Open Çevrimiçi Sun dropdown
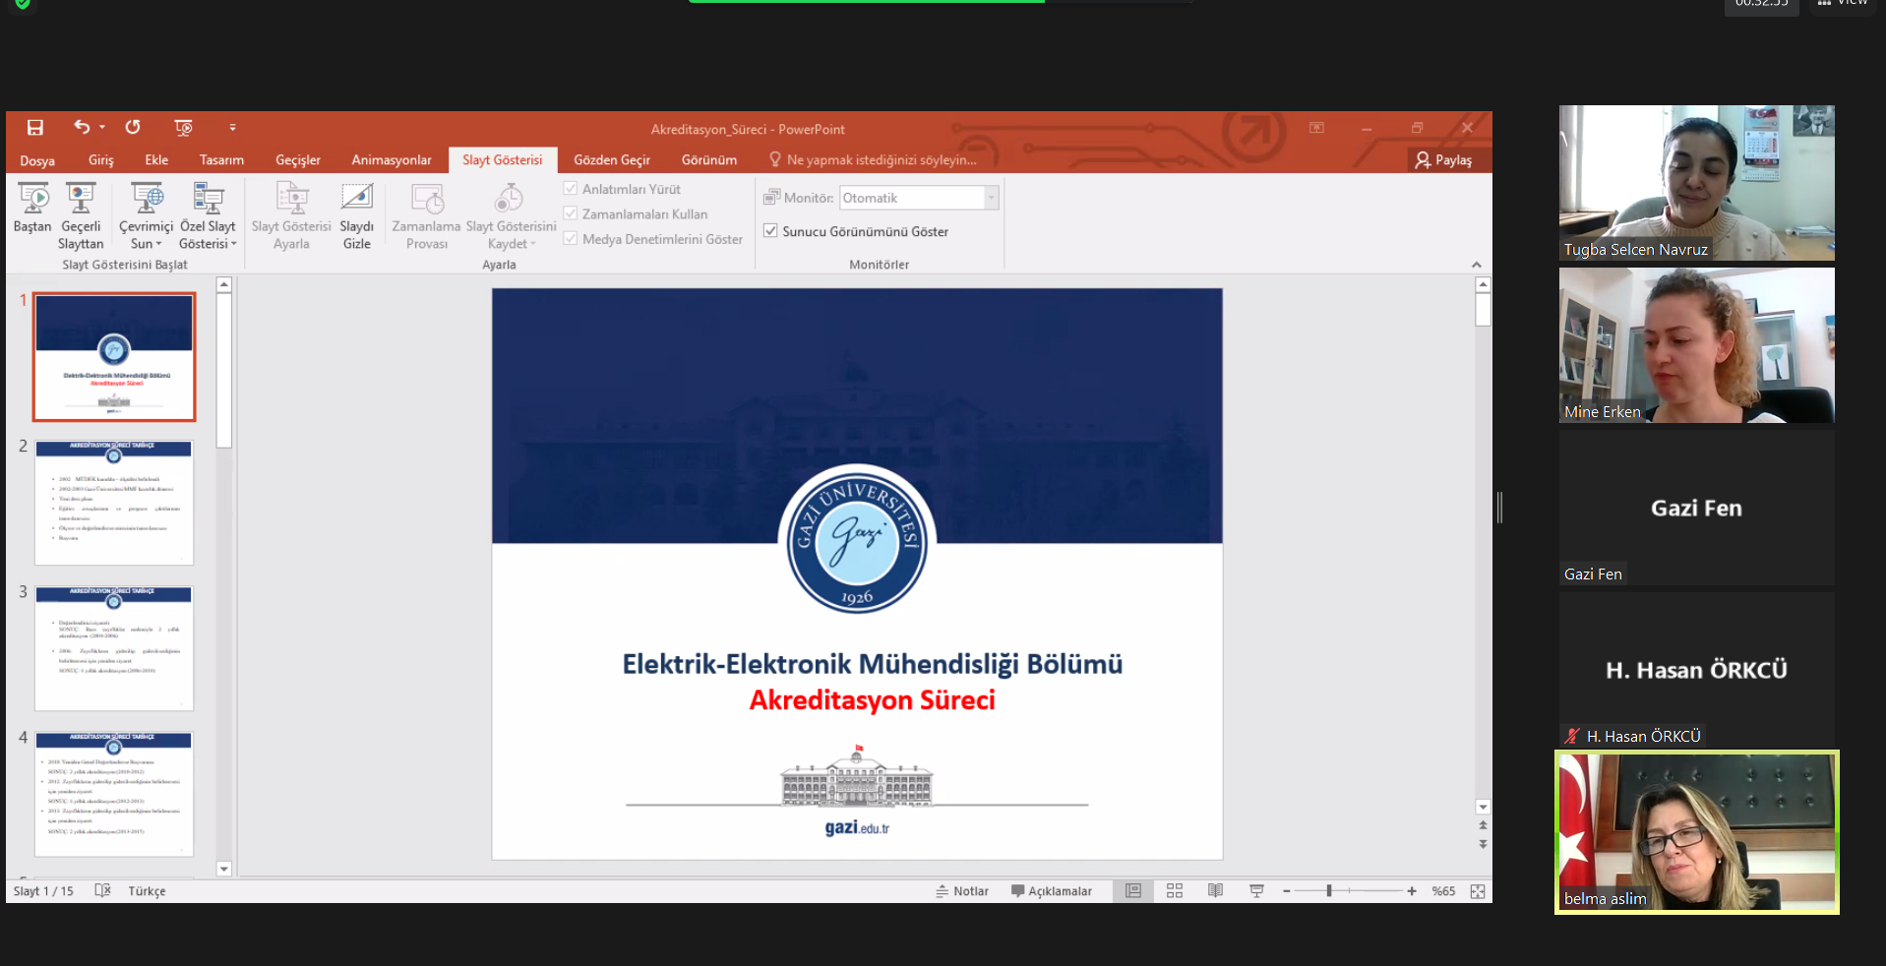The image size is (1886, 966). coord(146,216)
